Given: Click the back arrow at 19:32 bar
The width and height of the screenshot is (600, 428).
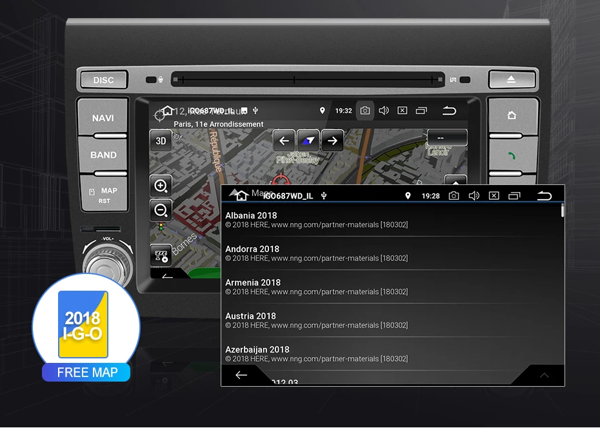Looking at the screenshot, I should coord(449,111).
